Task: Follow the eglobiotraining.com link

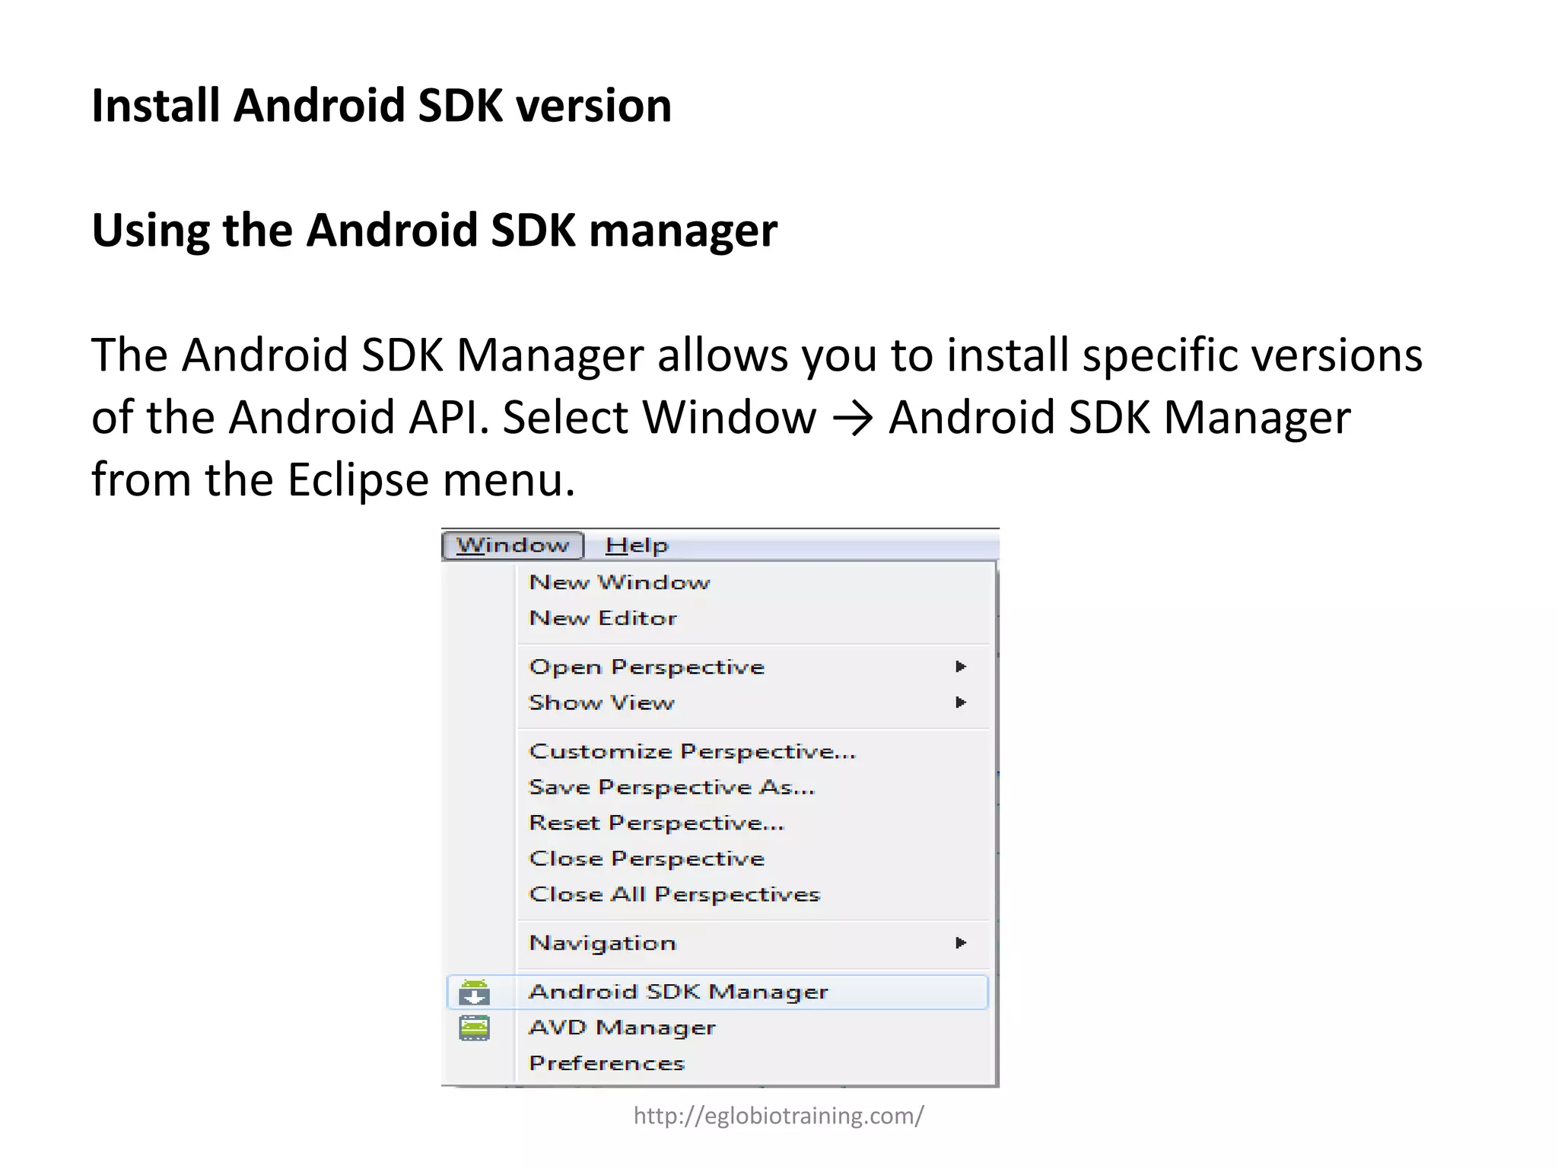Action: [778, 1116]
